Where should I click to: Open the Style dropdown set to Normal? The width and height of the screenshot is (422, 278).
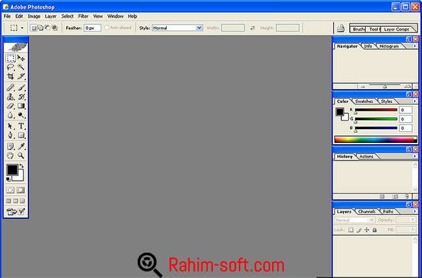tap(177, 28)
